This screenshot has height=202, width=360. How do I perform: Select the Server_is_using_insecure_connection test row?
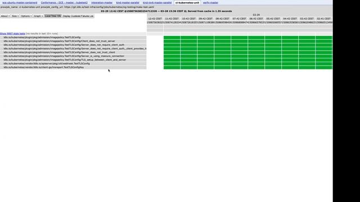[73, 56]
